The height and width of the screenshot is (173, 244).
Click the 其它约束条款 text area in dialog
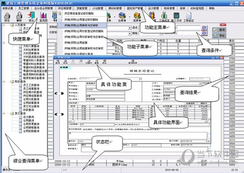[138, 136]
